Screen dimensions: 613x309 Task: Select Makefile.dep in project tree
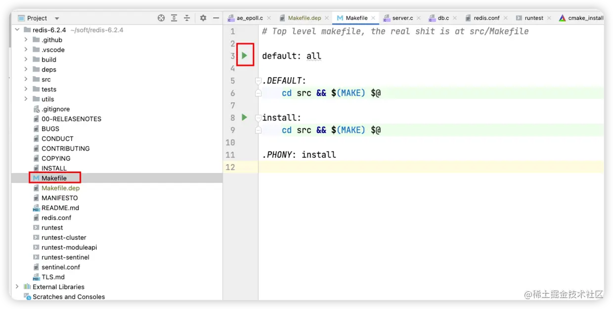point(60,188)
